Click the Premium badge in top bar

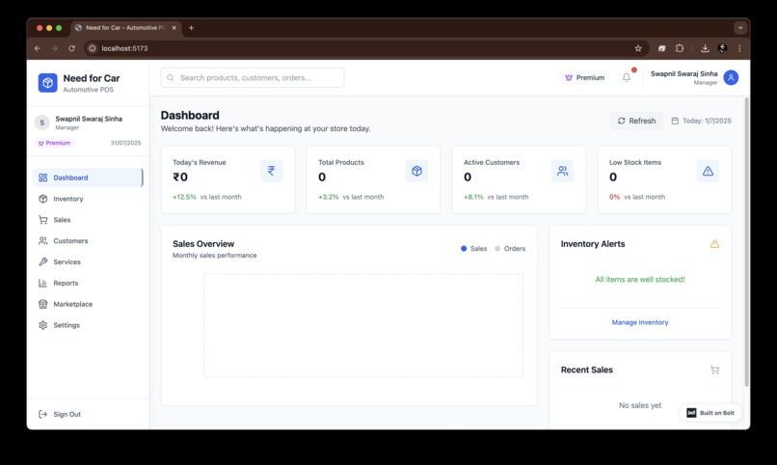click(585, 77)
